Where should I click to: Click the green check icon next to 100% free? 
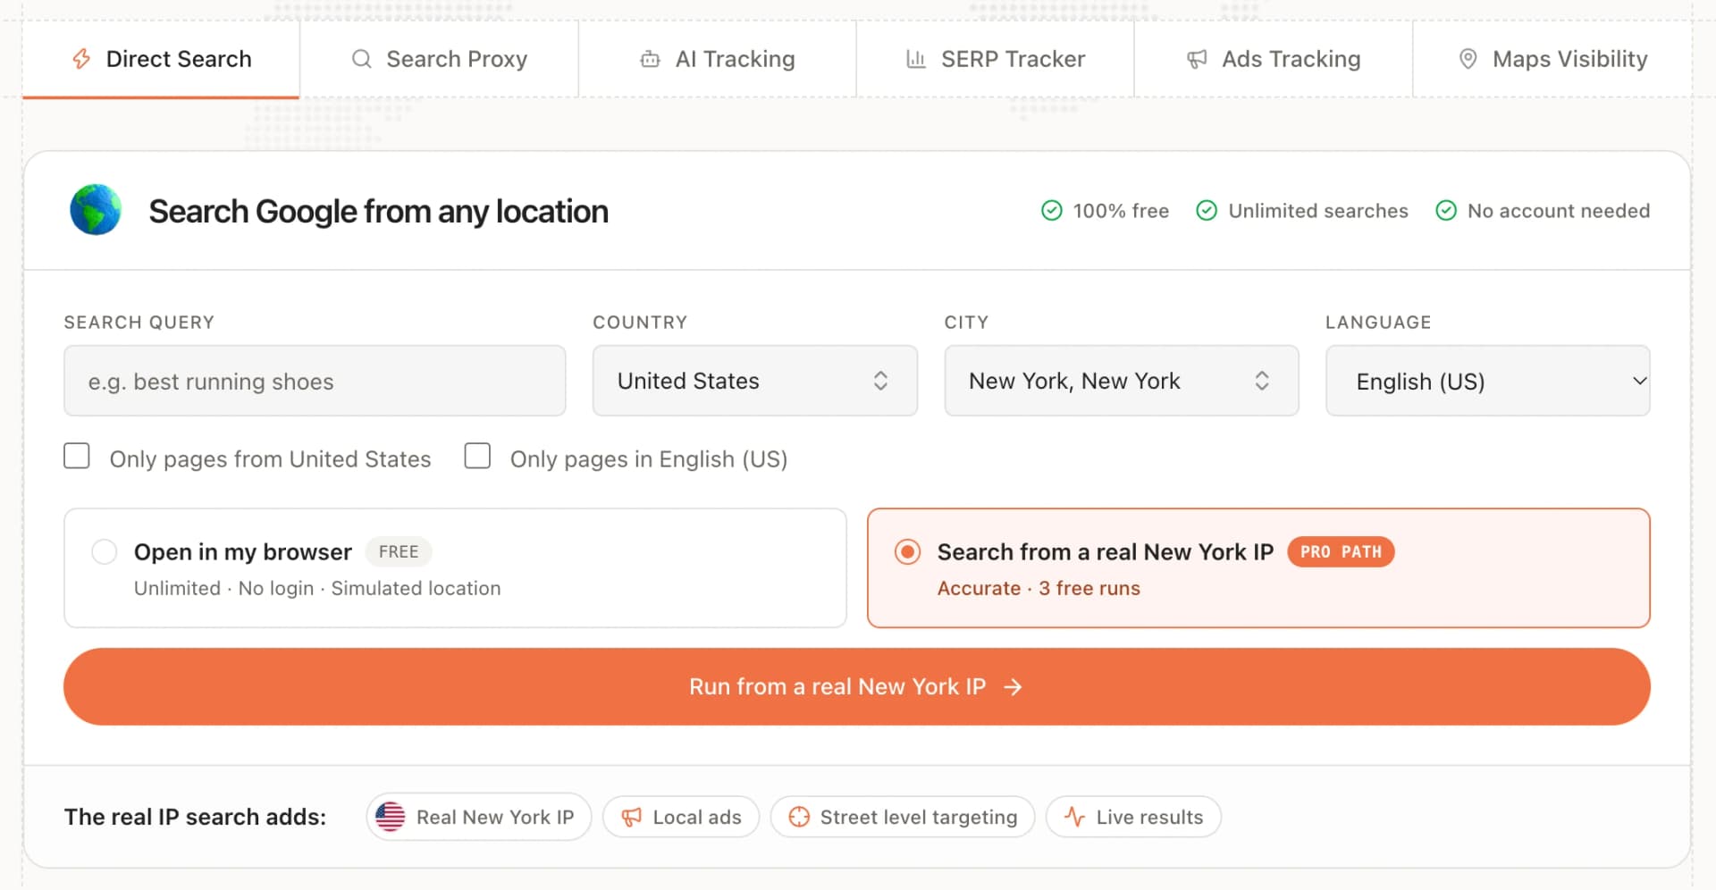[x=1052, y=210]
